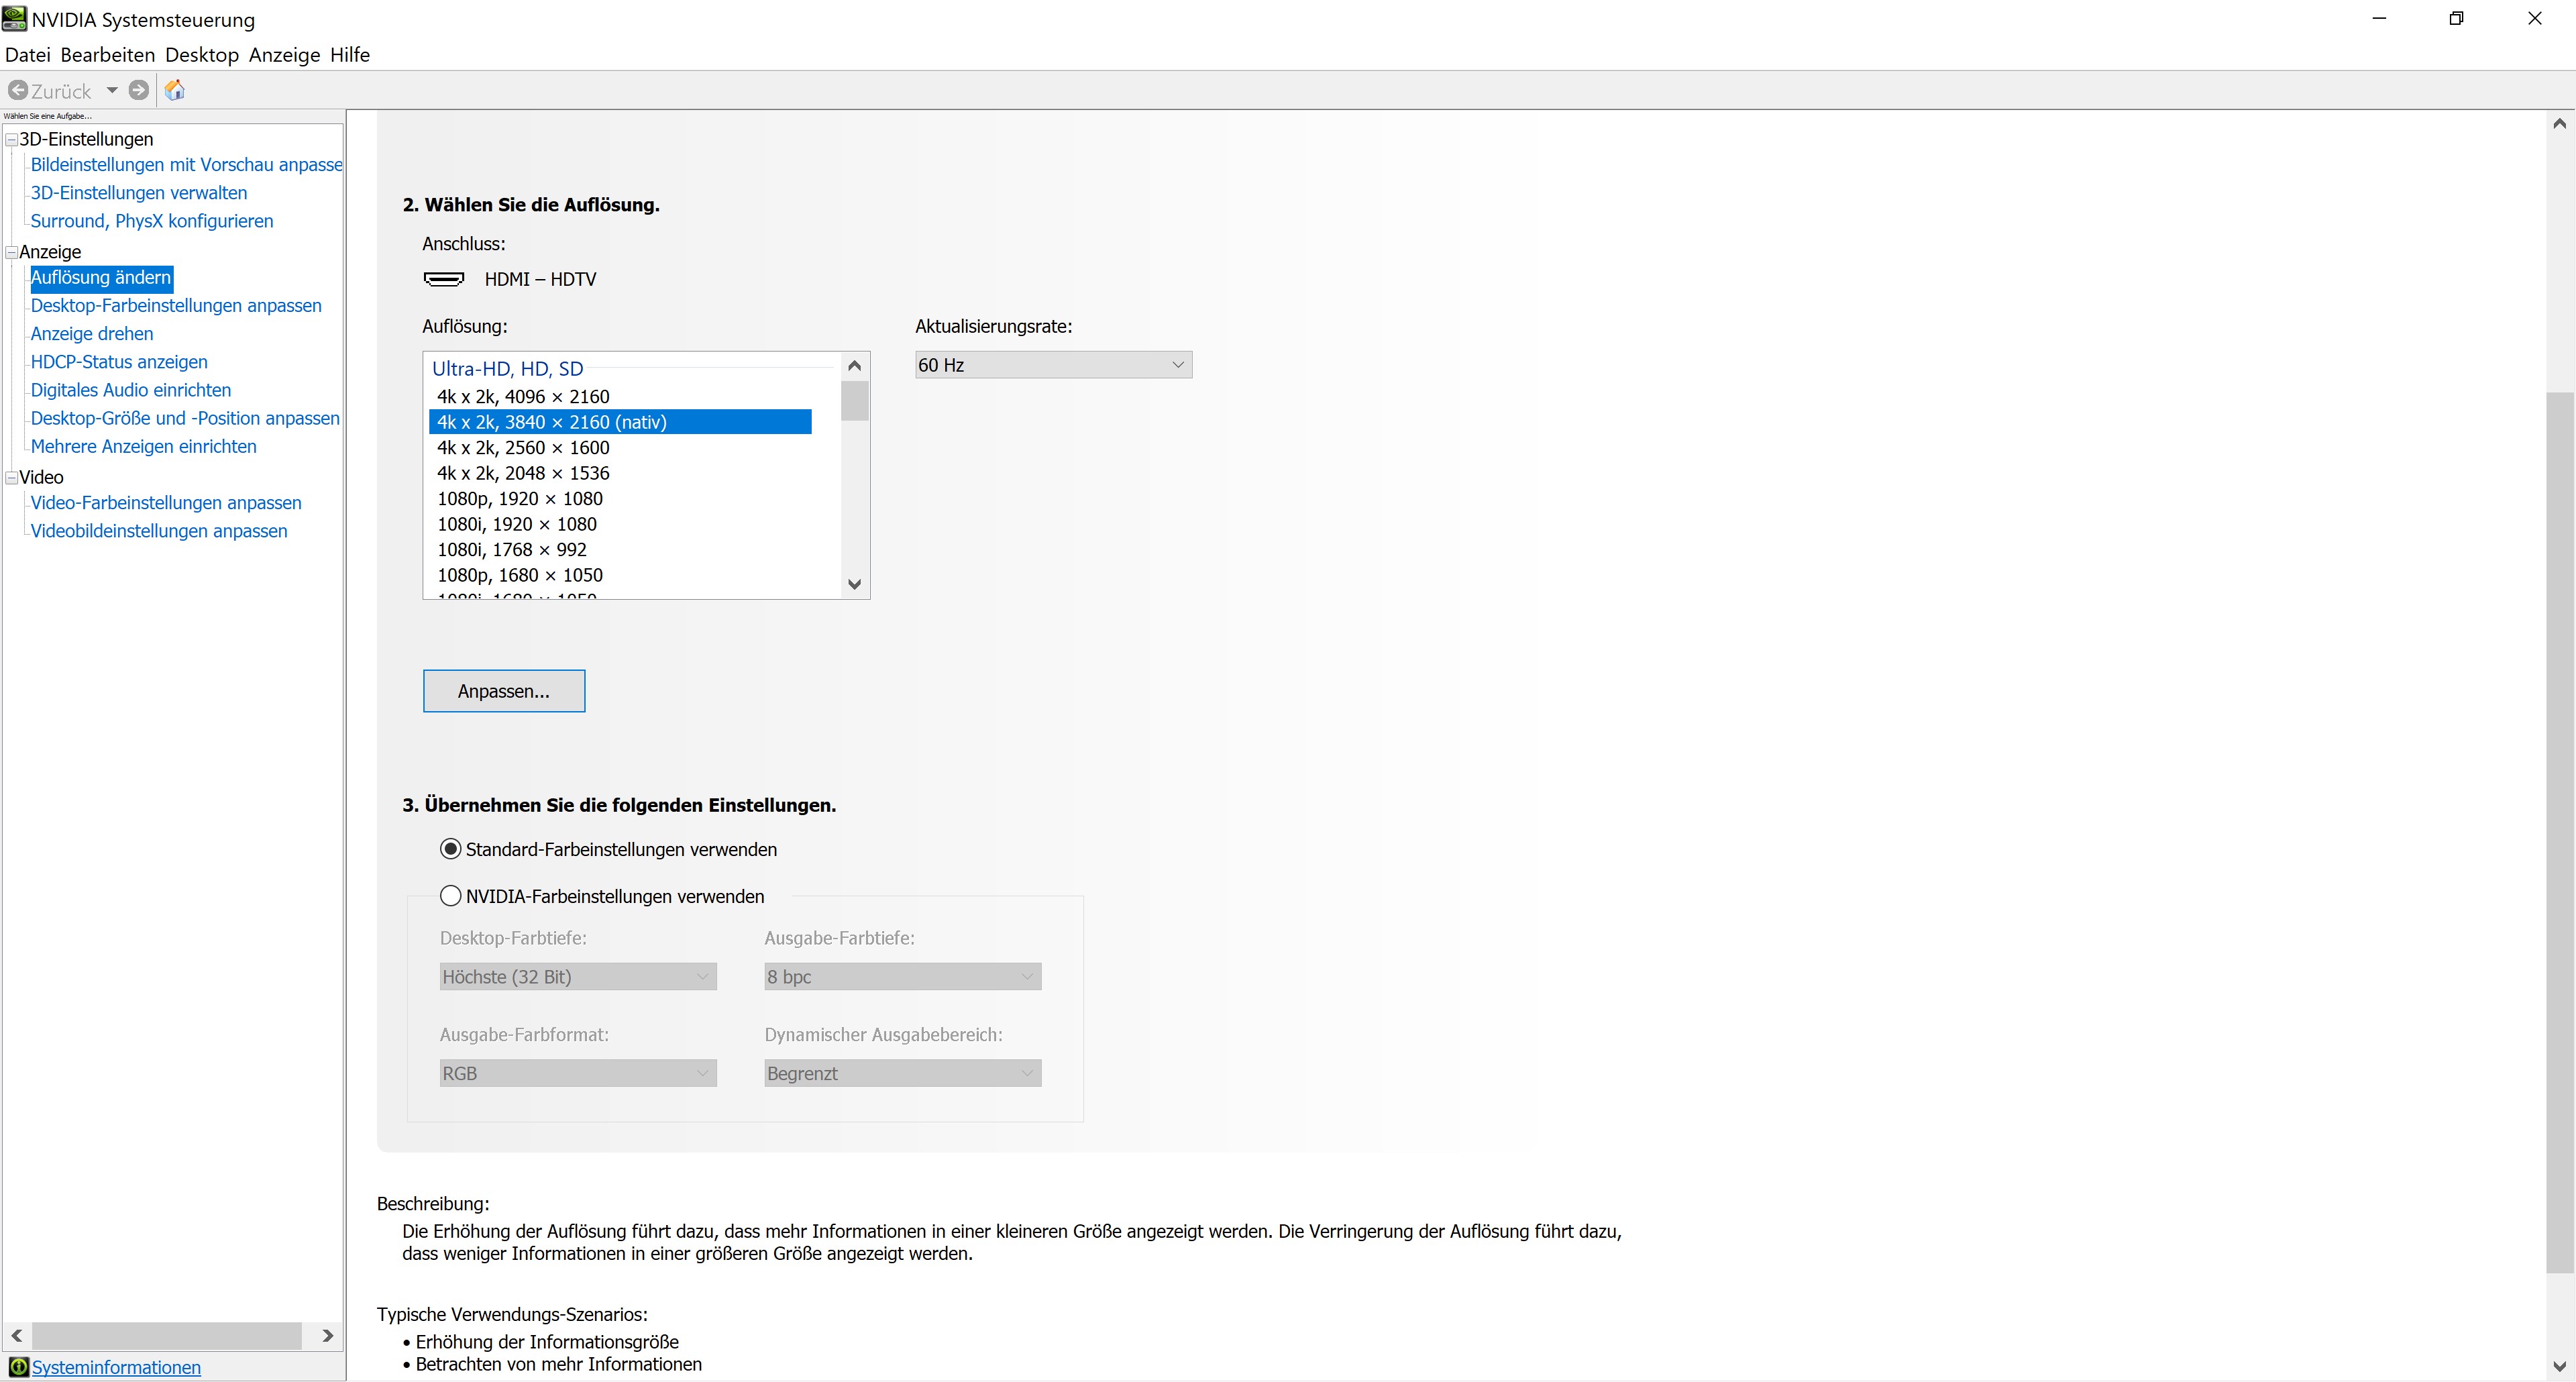Click the HDMI connector icon
The height and width of the screenshot is (1382, 2576).
point(444,279)
